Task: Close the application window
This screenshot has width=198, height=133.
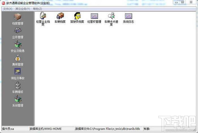Action: click(191, 2)
